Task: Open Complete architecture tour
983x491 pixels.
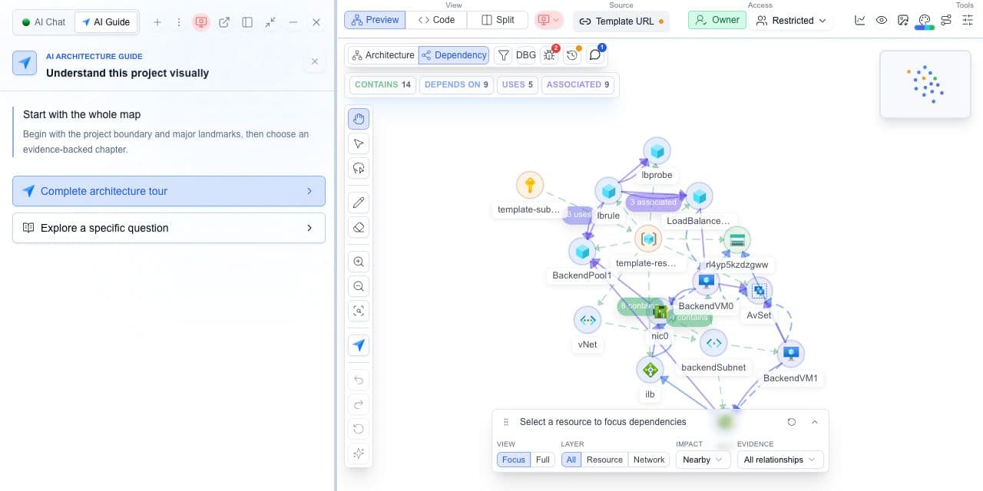Action: (x=169, y=191)
